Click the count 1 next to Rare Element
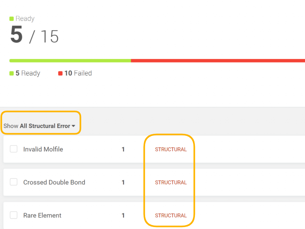Image resolution: width=305 pixels, height=229 pixels. tap(123, 216)
